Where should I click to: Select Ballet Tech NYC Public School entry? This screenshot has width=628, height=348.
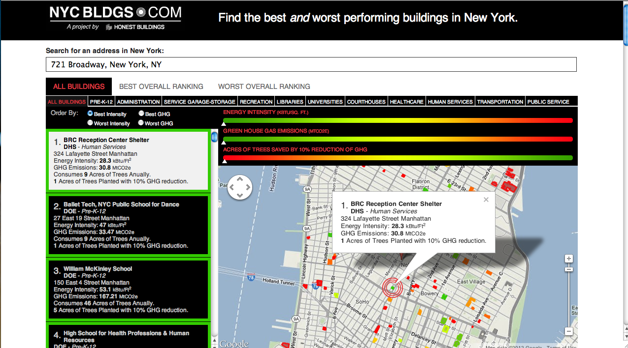click(x=128, y=225)
